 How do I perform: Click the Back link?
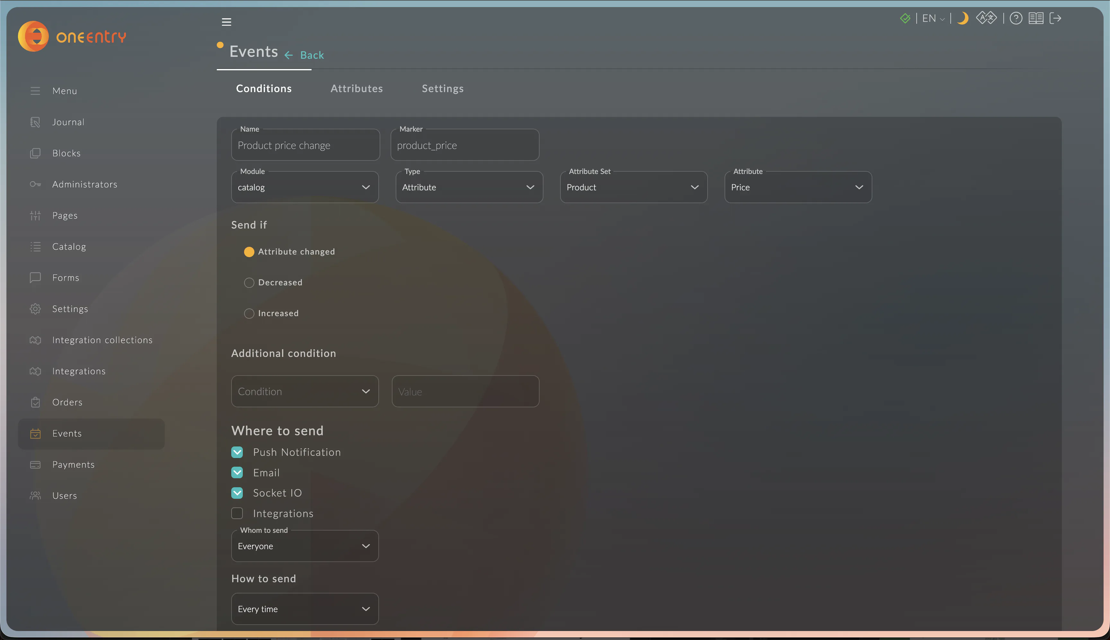pyautogui.click(x=304, y=56)
